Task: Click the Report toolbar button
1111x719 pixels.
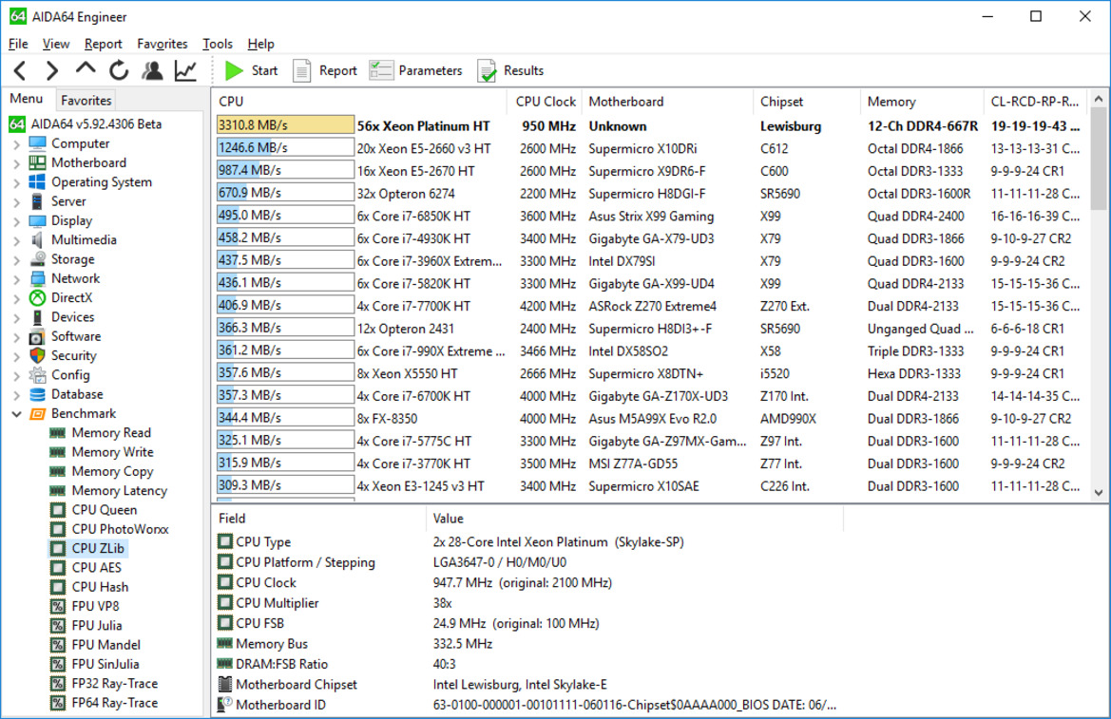Action: click(324, 70)
